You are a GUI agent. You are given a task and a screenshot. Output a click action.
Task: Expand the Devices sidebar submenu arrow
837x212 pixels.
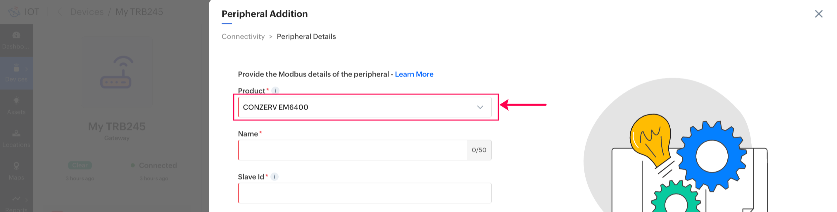[27, 69]
